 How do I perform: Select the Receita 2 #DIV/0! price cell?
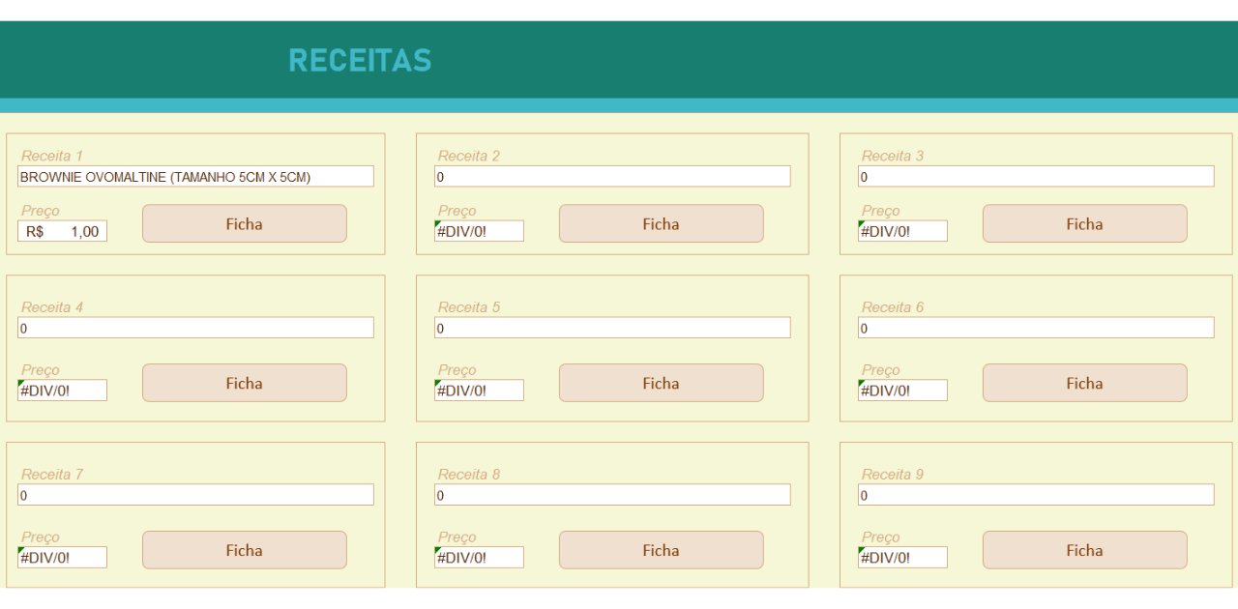479,232
